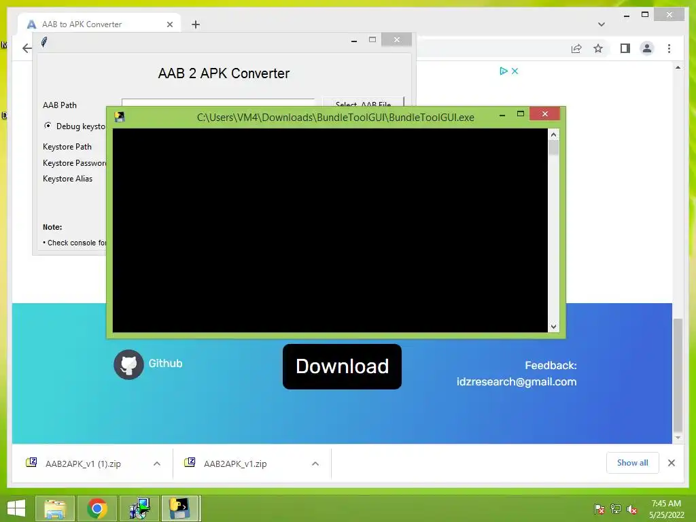Open the AAB2APK_v1.zip download item
The width and height of the screenshot is (696, 522).
(235, 464)
